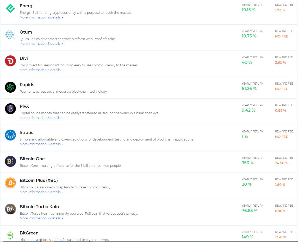This screenshot has height=242, width=298.
Task: Click the Rapids coin title
Action: click(x=27, y=85)
